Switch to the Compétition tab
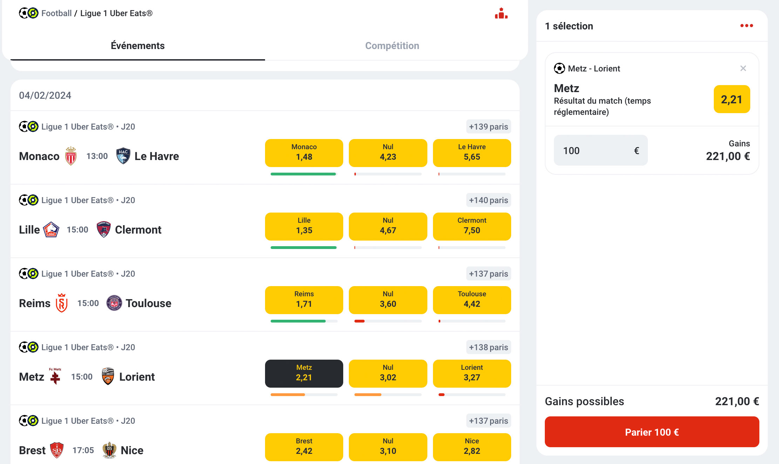779x464 pixels. pos(392,46)
